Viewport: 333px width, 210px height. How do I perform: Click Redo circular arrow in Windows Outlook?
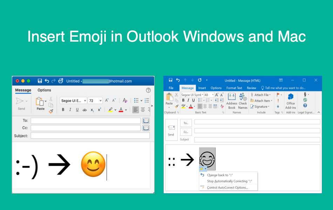pyautogui.click(x=200, y=80)
